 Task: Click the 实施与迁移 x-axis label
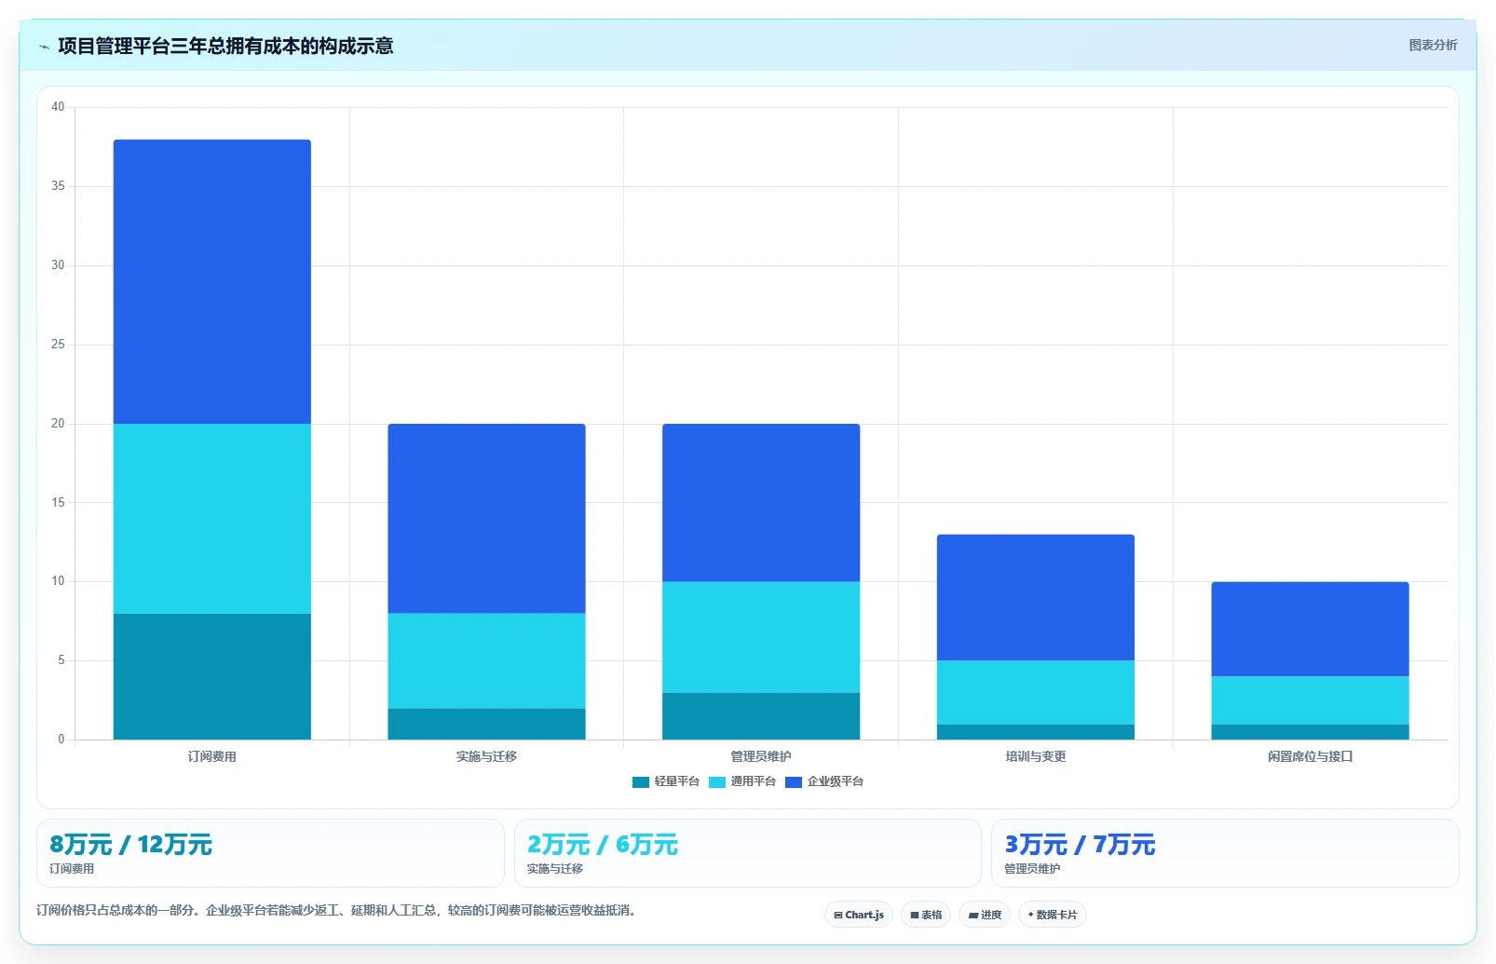tap(486, 756)
